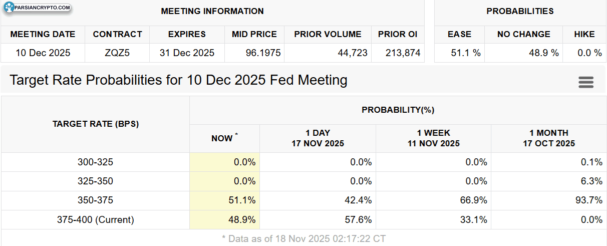Click the 1 DAY 17 NOV 2025 header
The image size is (607, 246).
pyautogui.click(x=318, y=138)
